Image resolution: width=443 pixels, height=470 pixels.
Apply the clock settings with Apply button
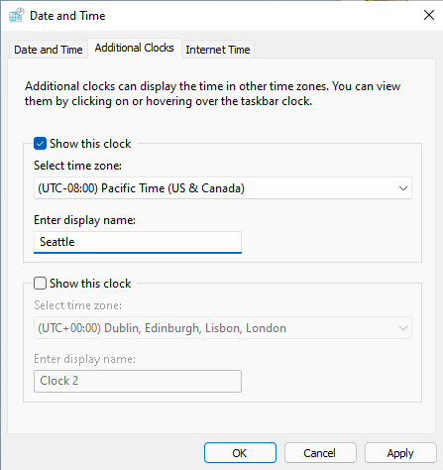pos(400,453)
